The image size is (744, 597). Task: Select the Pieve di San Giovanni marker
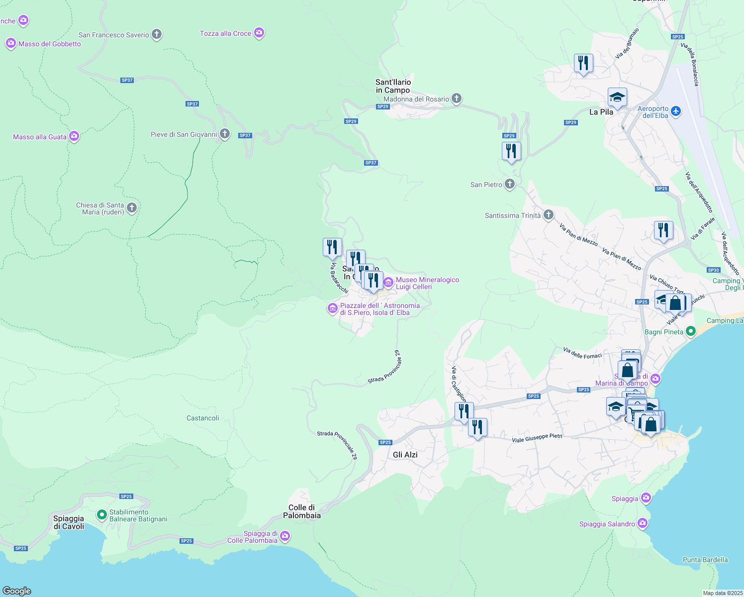(x=225, y=134)
